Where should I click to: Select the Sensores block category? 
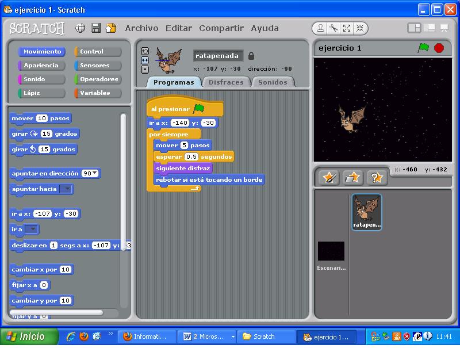(x=98, y=65)
